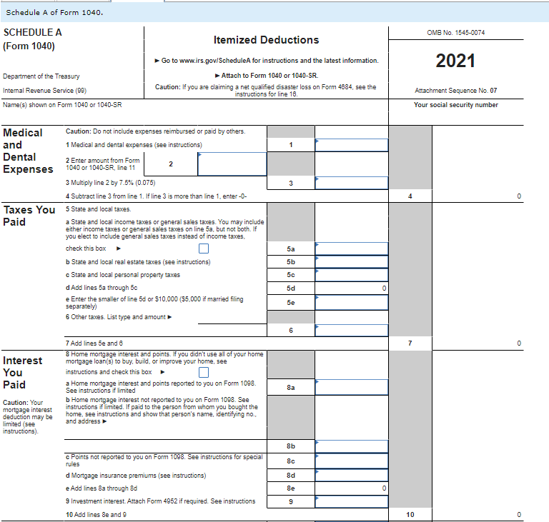Viewport: 549px width, 522px height.
Task: Click 'Caution: Your mortgage interest deduction' note
Action: 28,417
